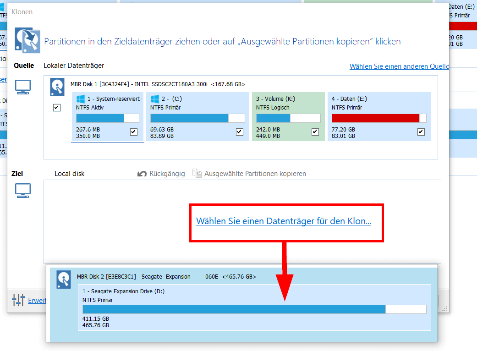477x351 pixels.
Task: Click Wählen Sie einen Datenträger für den Klon link
Action: (x=284, y=221)
